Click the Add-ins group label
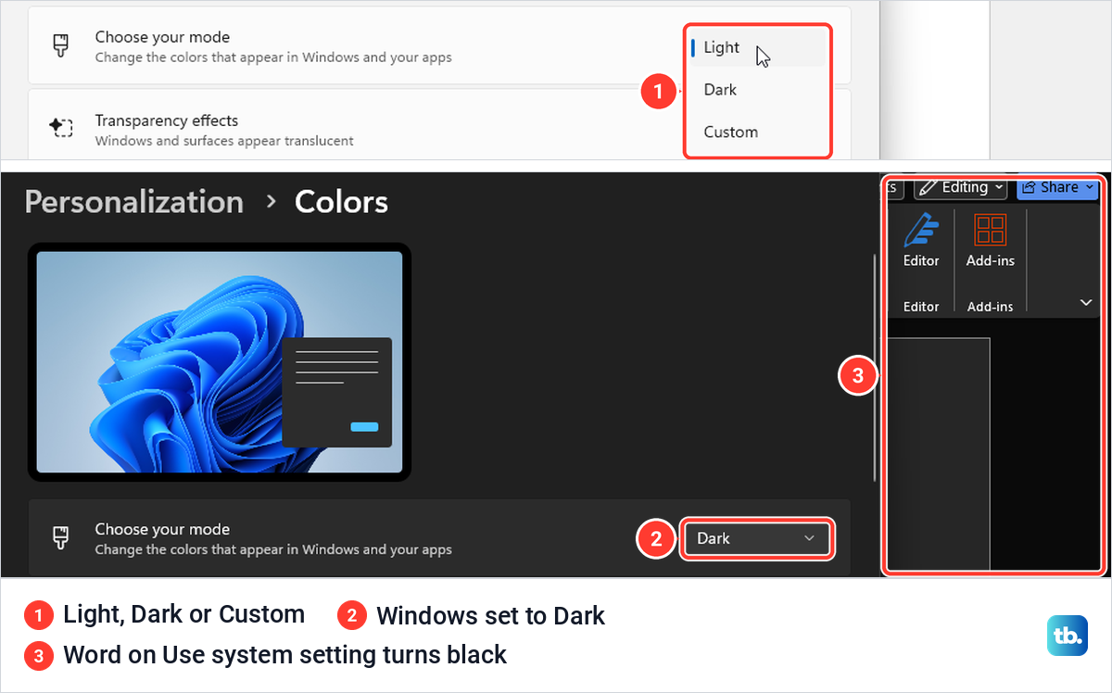The height and width of the screenshot is (693, 1112). (x=991, y=306)
